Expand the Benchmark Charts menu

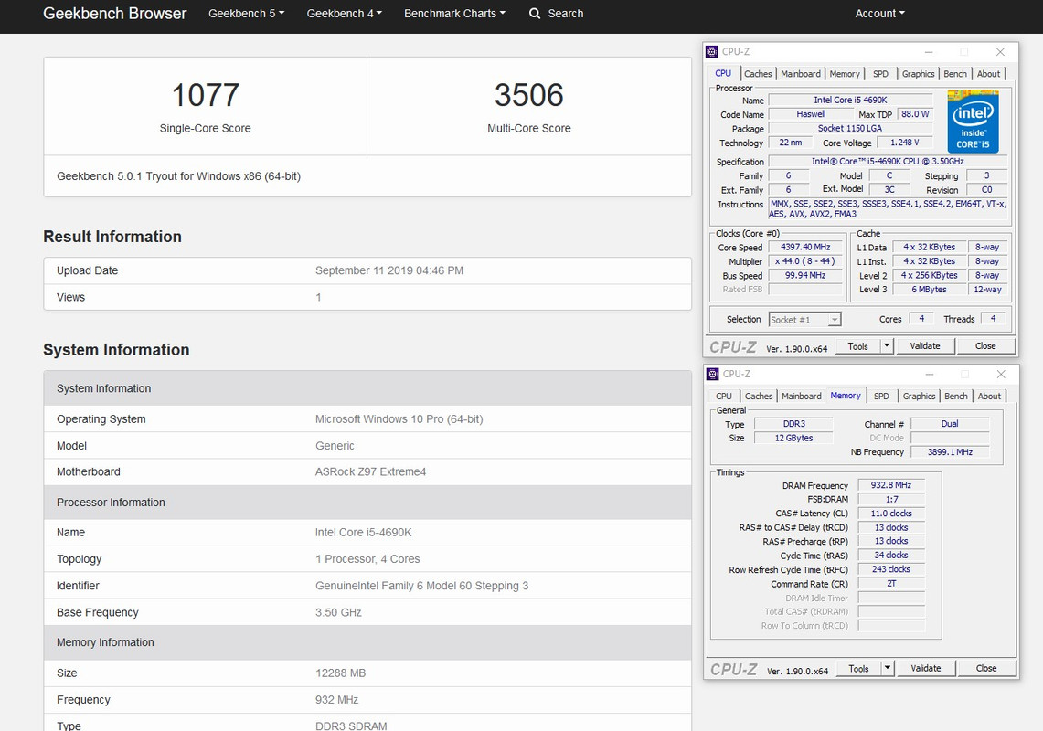click(x=454, y=14)
